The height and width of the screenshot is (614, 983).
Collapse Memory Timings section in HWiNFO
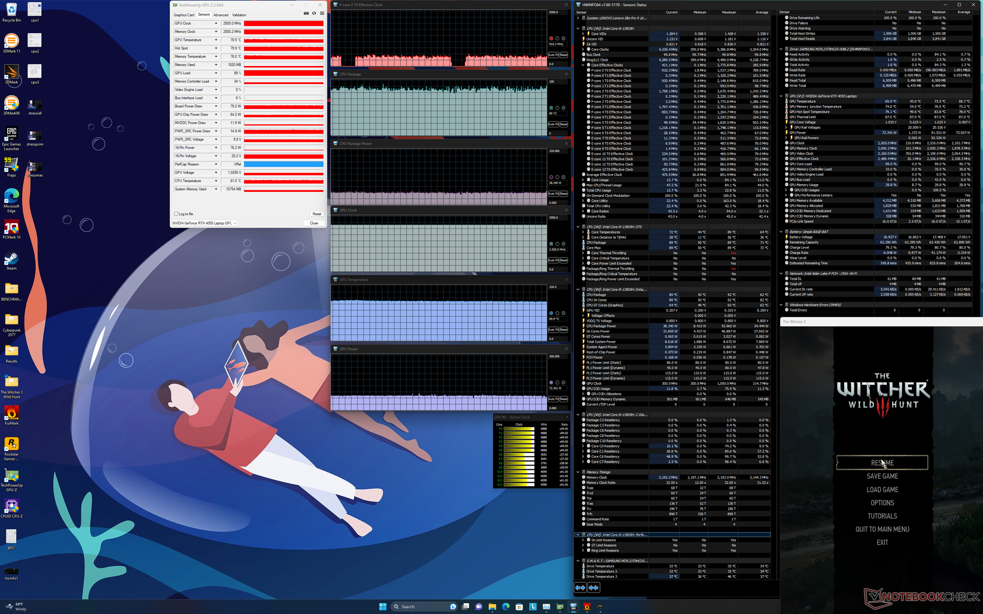578,472
